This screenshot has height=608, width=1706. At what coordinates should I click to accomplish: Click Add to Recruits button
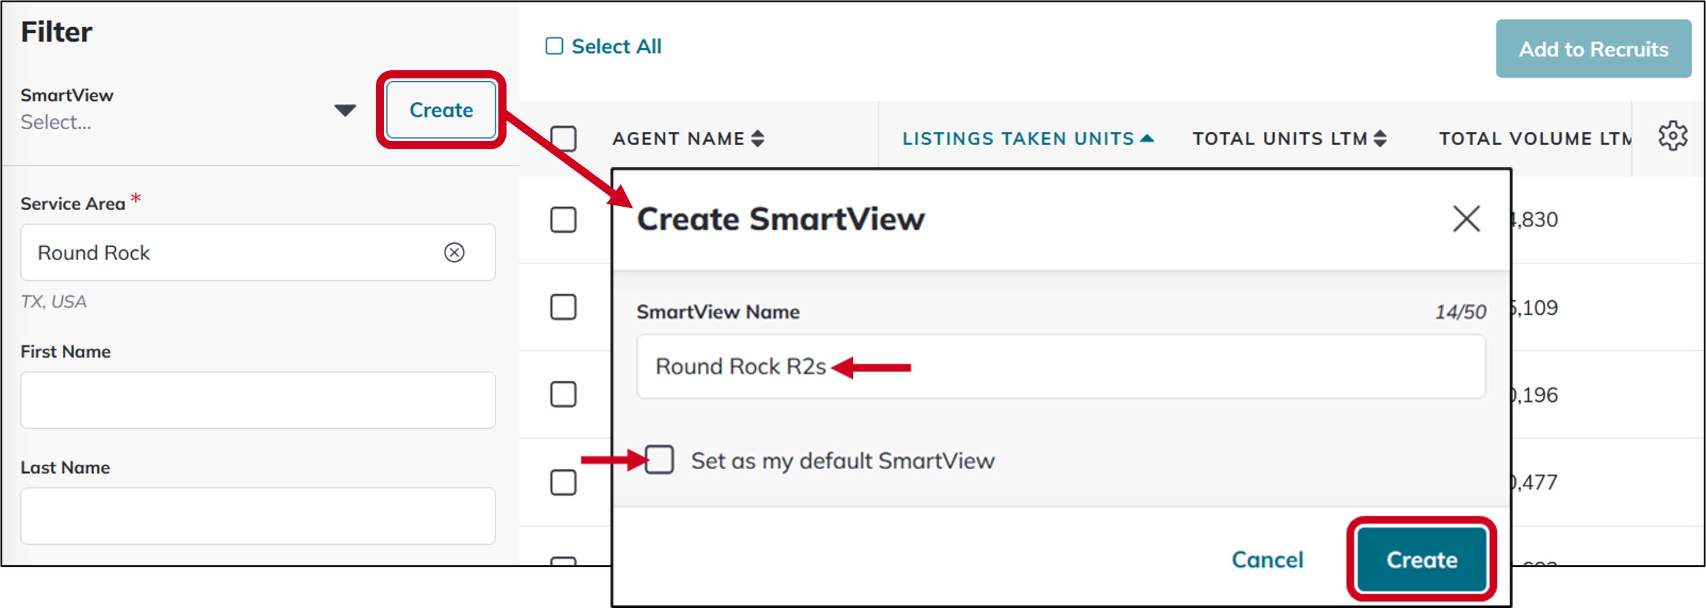tap(1593, 49)
